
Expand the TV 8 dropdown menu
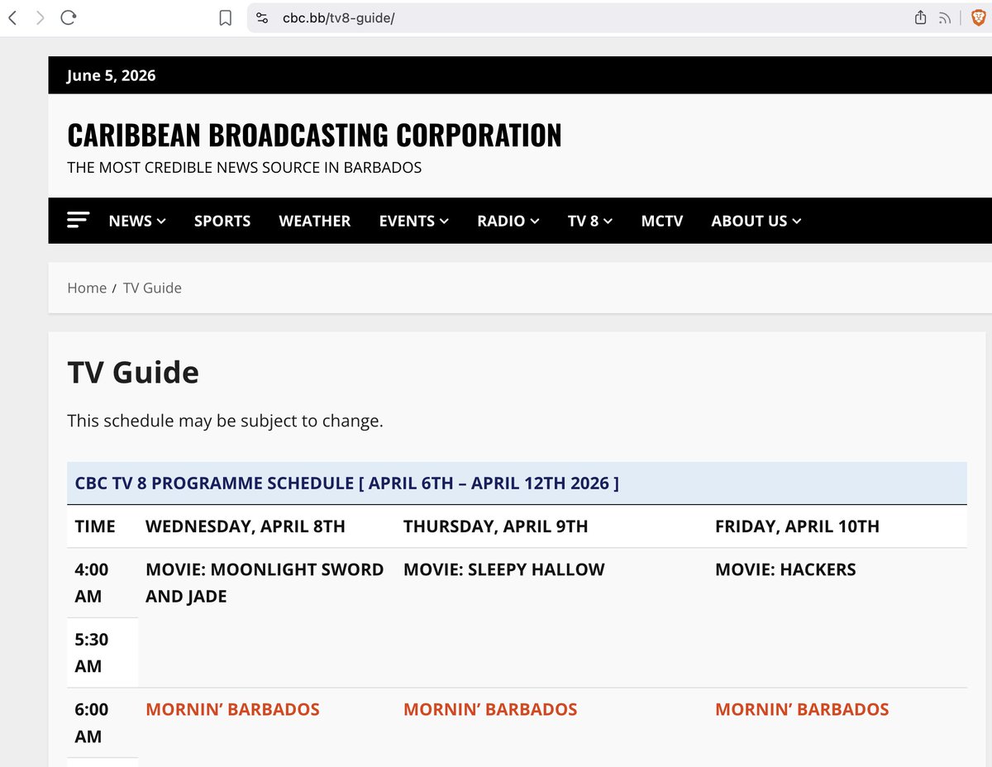[x=590, y=221]
